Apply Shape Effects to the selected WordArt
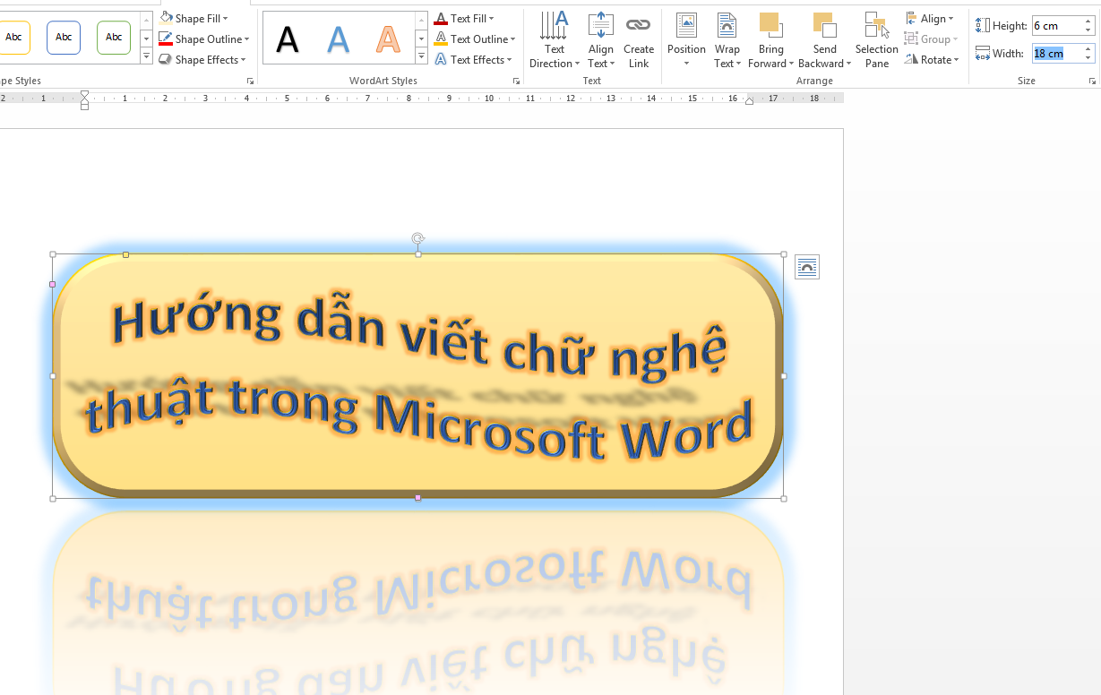Screen dimensions: 1101x695 (x=202, y=59)
